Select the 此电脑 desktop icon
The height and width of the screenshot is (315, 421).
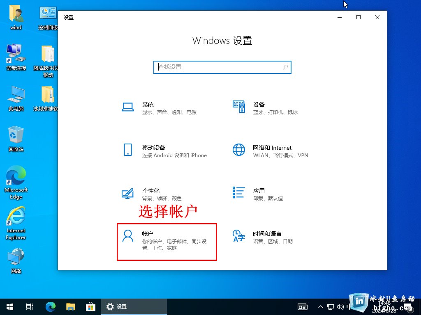(16, 98)
